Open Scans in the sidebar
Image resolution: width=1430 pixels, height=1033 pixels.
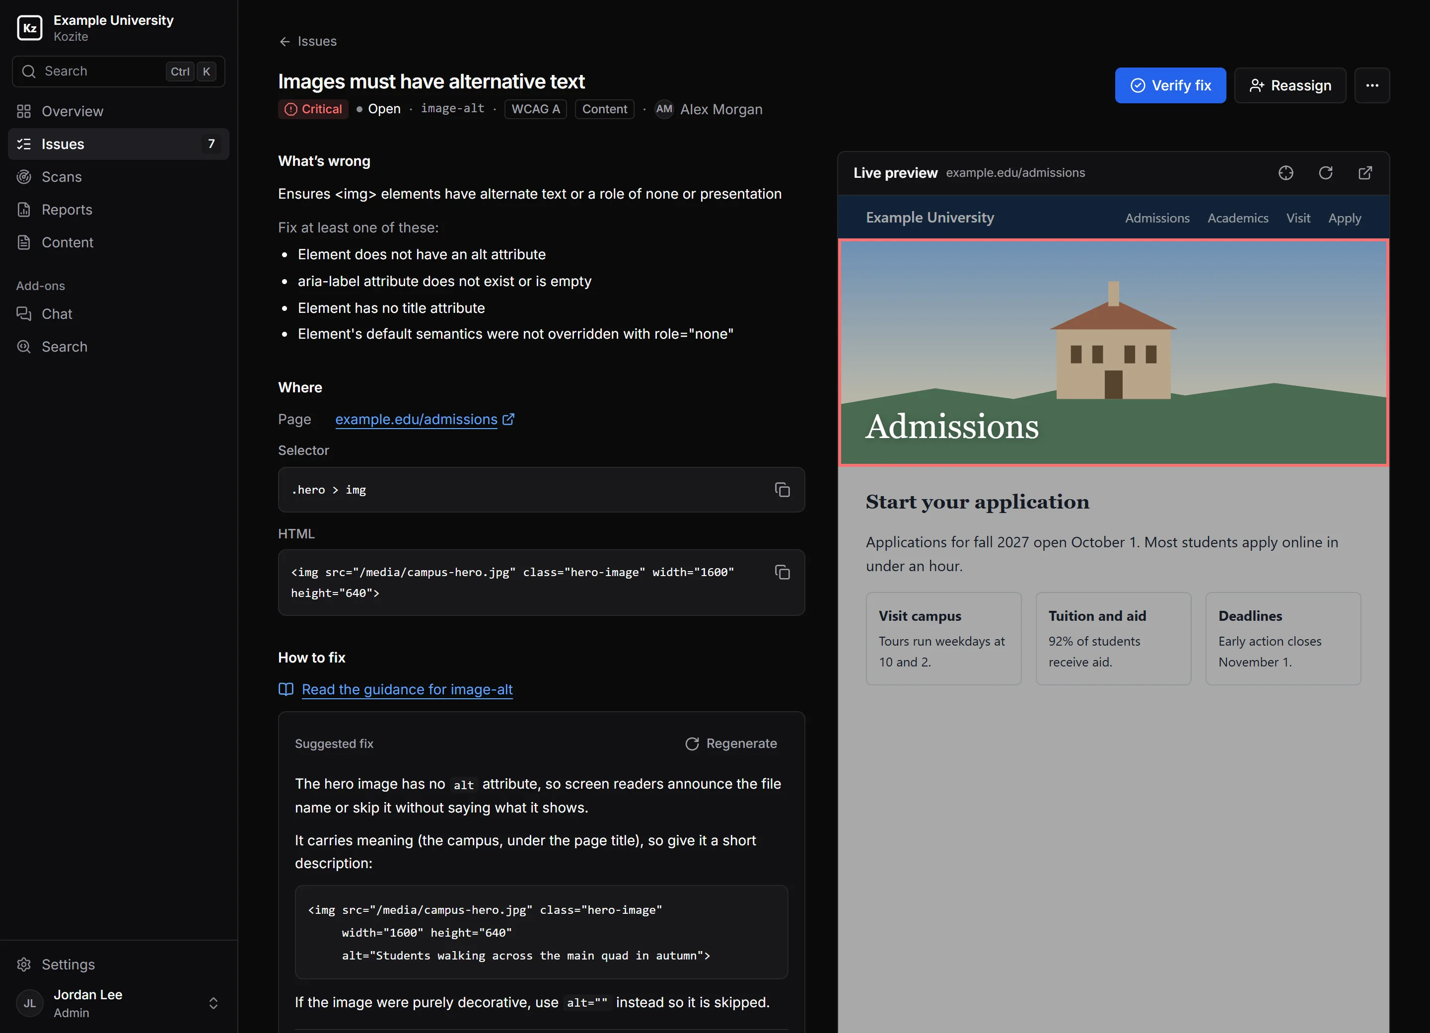click(119, 177)
